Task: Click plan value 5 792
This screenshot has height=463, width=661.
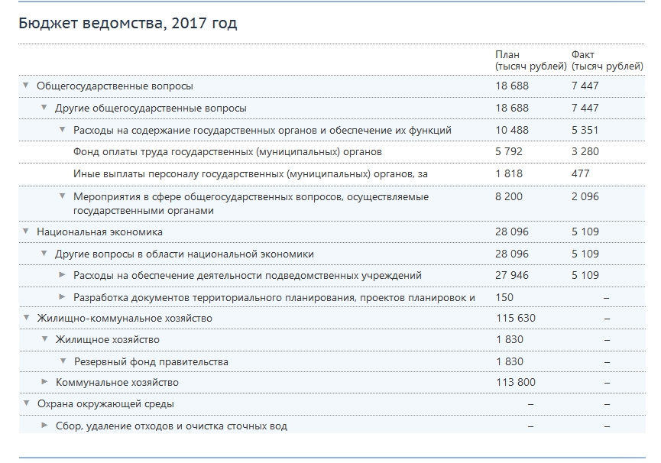Action: coord(509,152)
